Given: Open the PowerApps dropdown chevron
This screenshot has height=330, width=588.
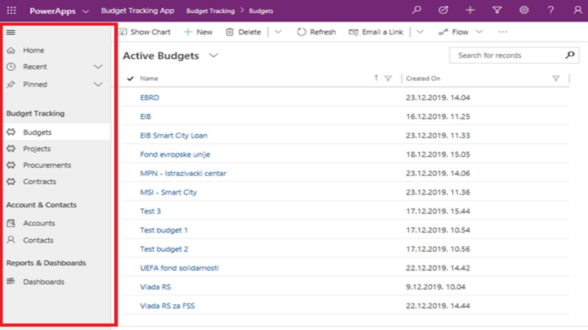Looking at the screenshot, I should (x=85, y=11).
